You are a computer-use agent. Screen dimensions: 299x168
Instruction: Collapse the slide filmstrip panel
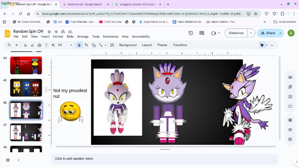(18, 160)
